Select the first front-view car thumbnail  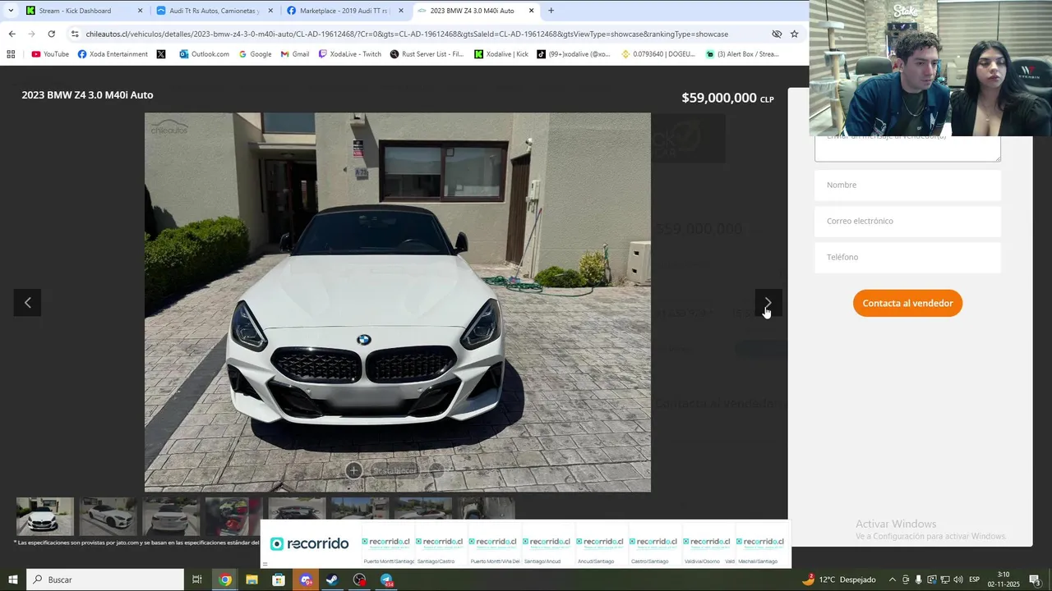[44, 516]
